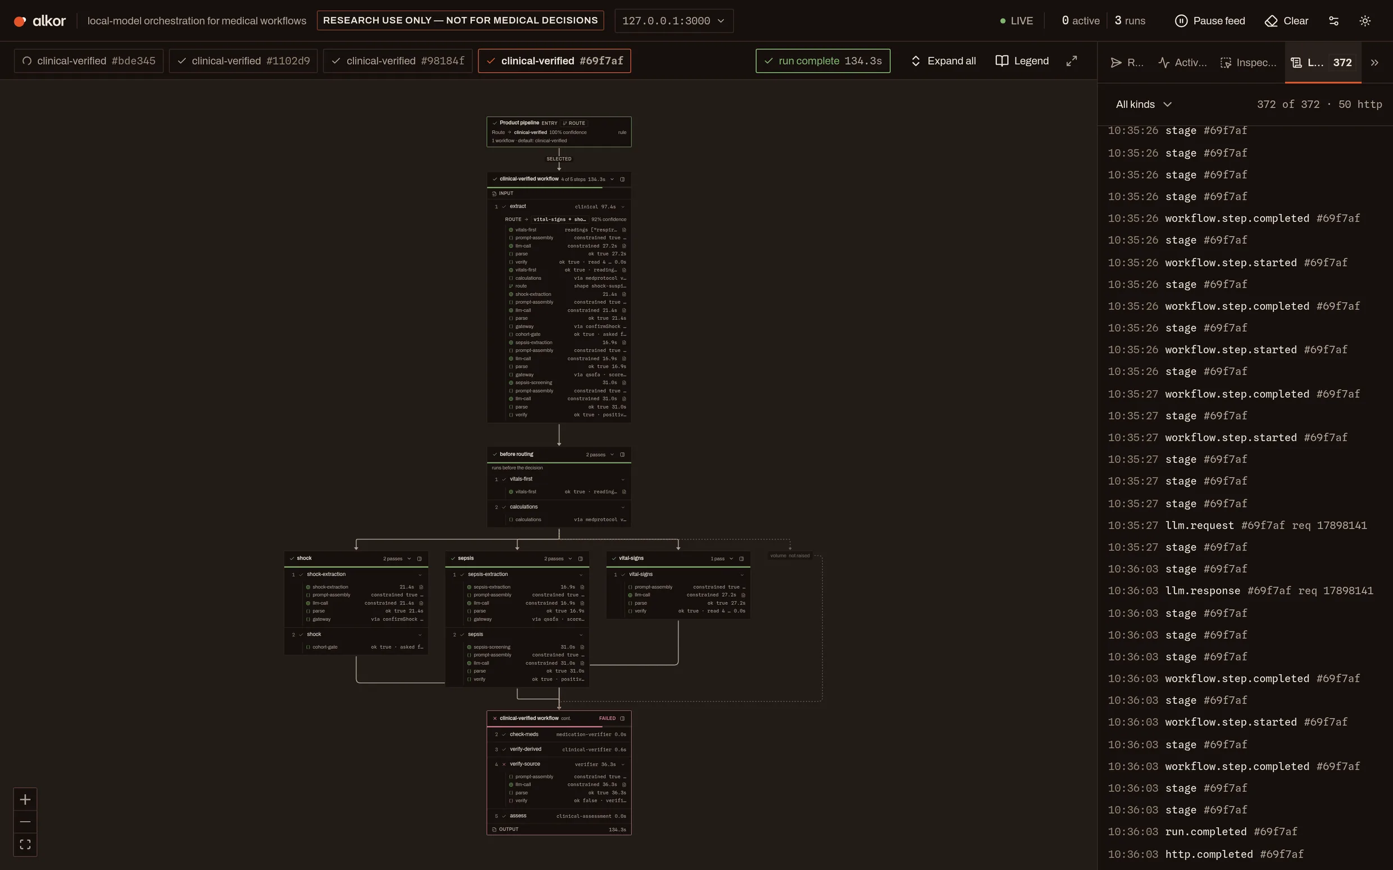This screenshot has height=870, width=1393.
Task: Collapse the clinical-verified workflow card chevron
Action: coord(612,179)
